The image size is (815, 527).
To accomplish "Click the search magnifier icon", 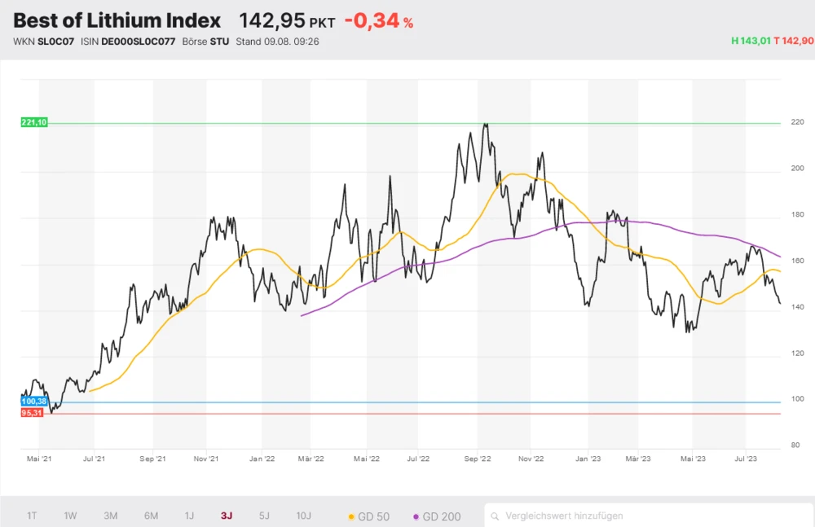I will 496,516.
